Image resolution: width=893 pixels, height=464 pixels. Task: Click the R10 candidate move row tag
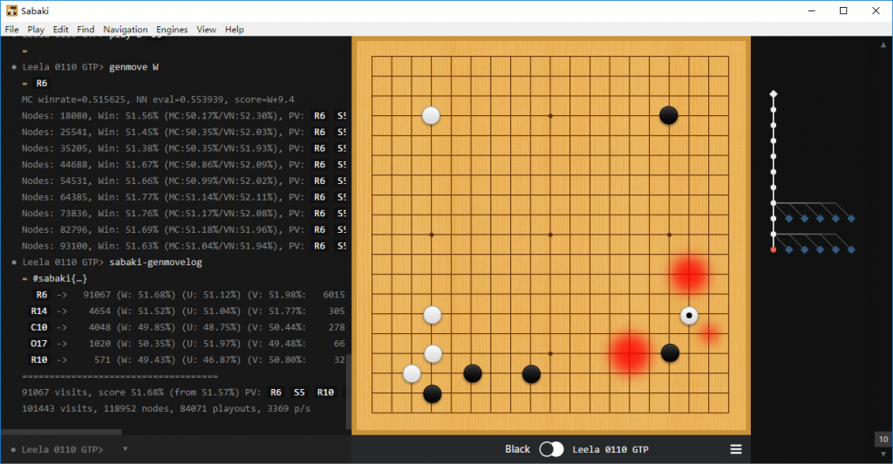pyautogui.click(x=38, y=360)
